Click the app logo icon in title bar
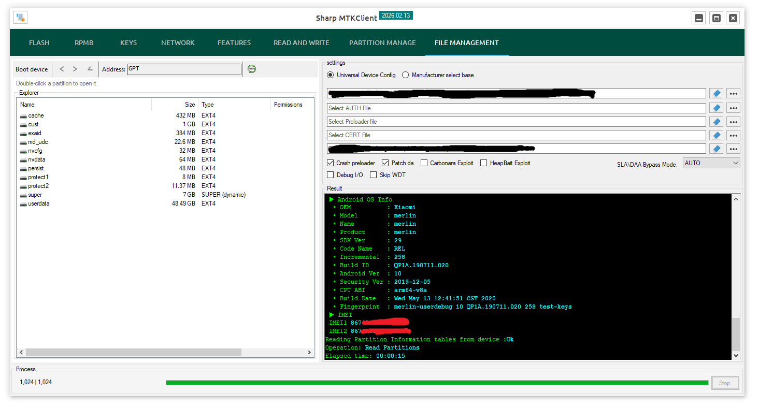Screen dimensions: 773x408 click(x=20, y=18)
